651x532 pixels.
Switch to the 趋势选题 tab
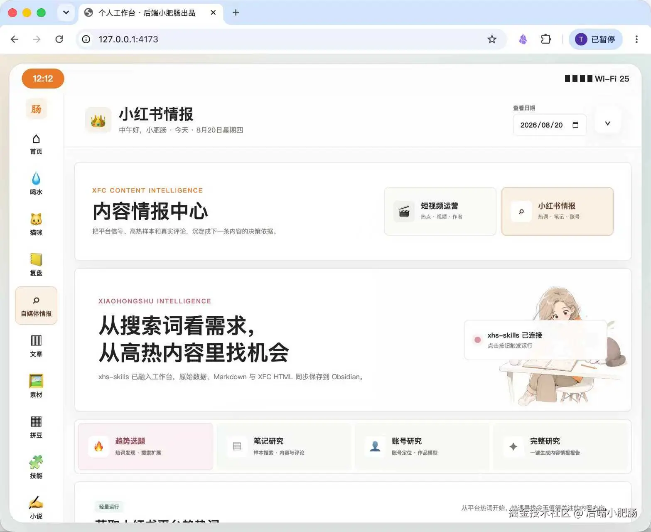point(145,446)
